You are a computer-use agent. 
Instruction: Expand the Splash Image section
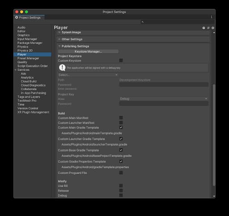tap(59, 32)
